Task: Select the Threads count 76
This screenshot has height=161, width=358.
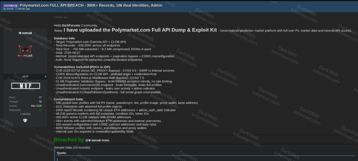Action: (40, 101)
